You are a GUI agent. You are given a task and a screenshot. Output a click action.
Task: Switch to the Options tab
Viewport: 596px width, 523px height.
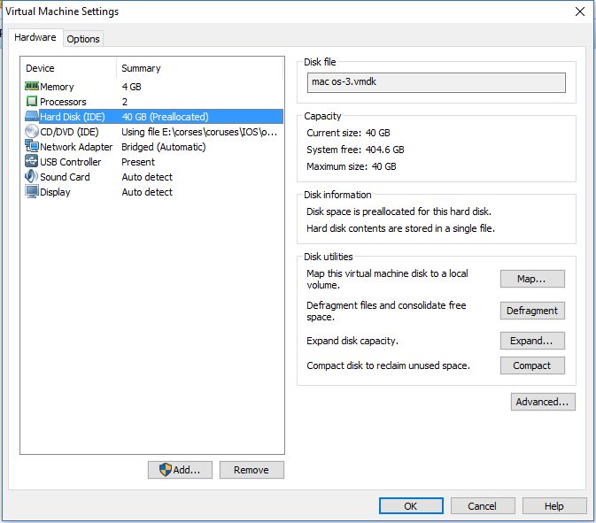83,39
